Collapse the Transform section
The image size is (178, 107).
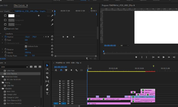[1, 34]
